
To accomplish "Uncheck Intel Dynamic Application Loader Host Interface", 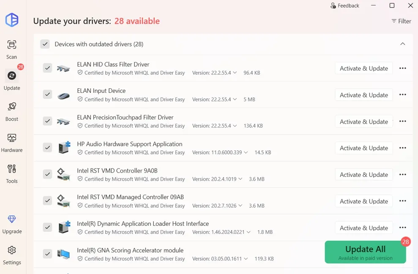I will coord(47,227).
